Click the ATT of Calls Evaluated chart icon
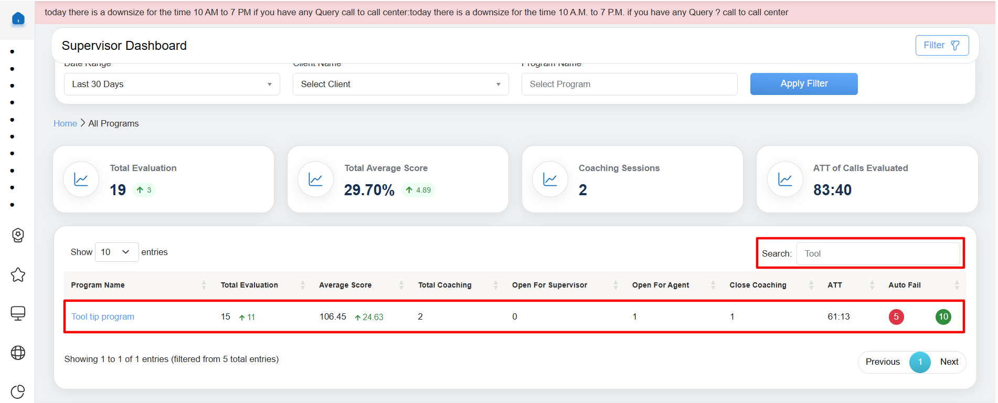The width and height of the screenshot is (998, 403). click(x=785, y=179)
